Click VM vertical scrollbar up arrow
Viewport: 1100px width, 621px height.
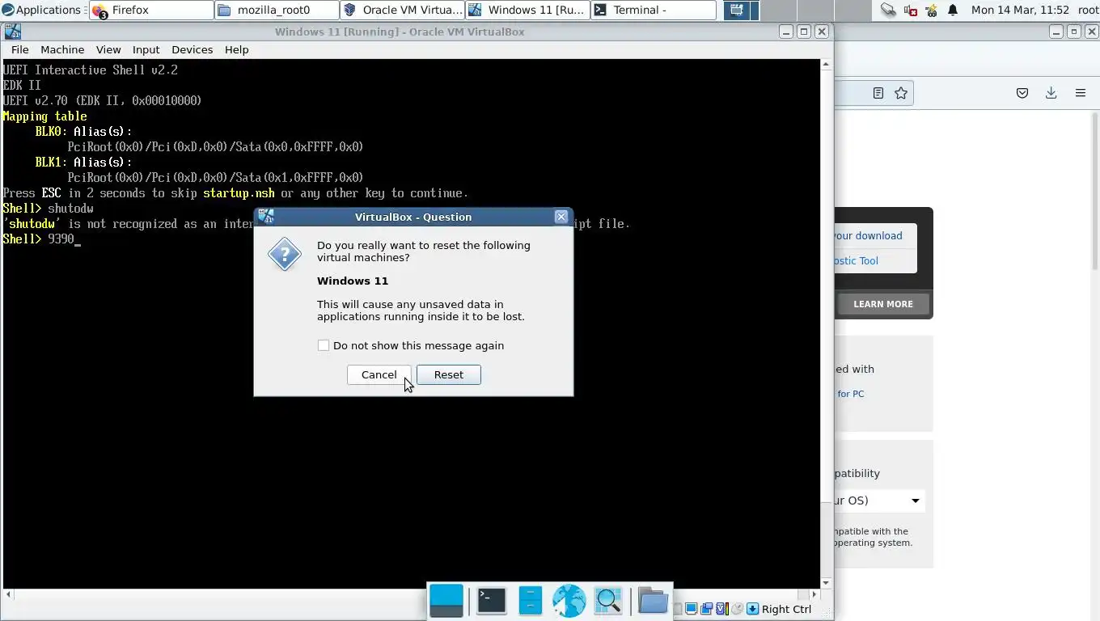point(826,64)
